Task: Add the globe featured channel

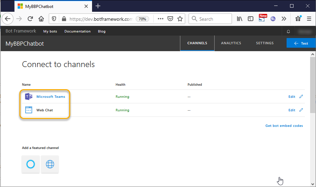Action: click(50, 164)
